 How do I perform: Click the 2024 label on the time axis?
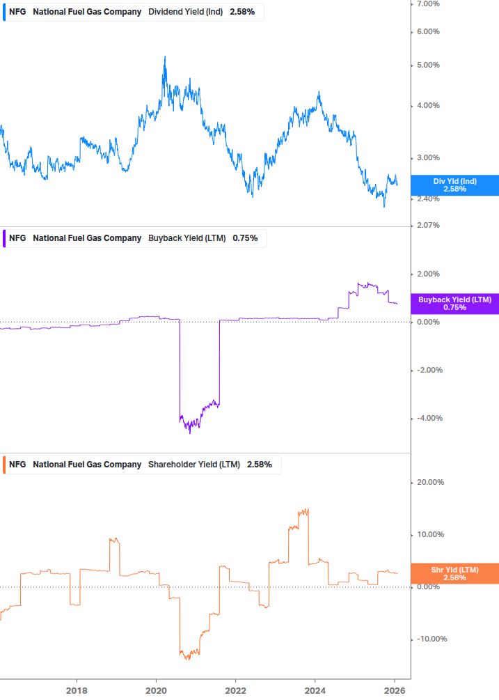tap(315, 691)
